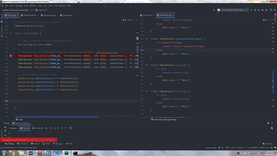This screenshot has height=156, width=277.
Task: Click warnings count indicator in Thermistor.cpp
Action: (265, 20)
